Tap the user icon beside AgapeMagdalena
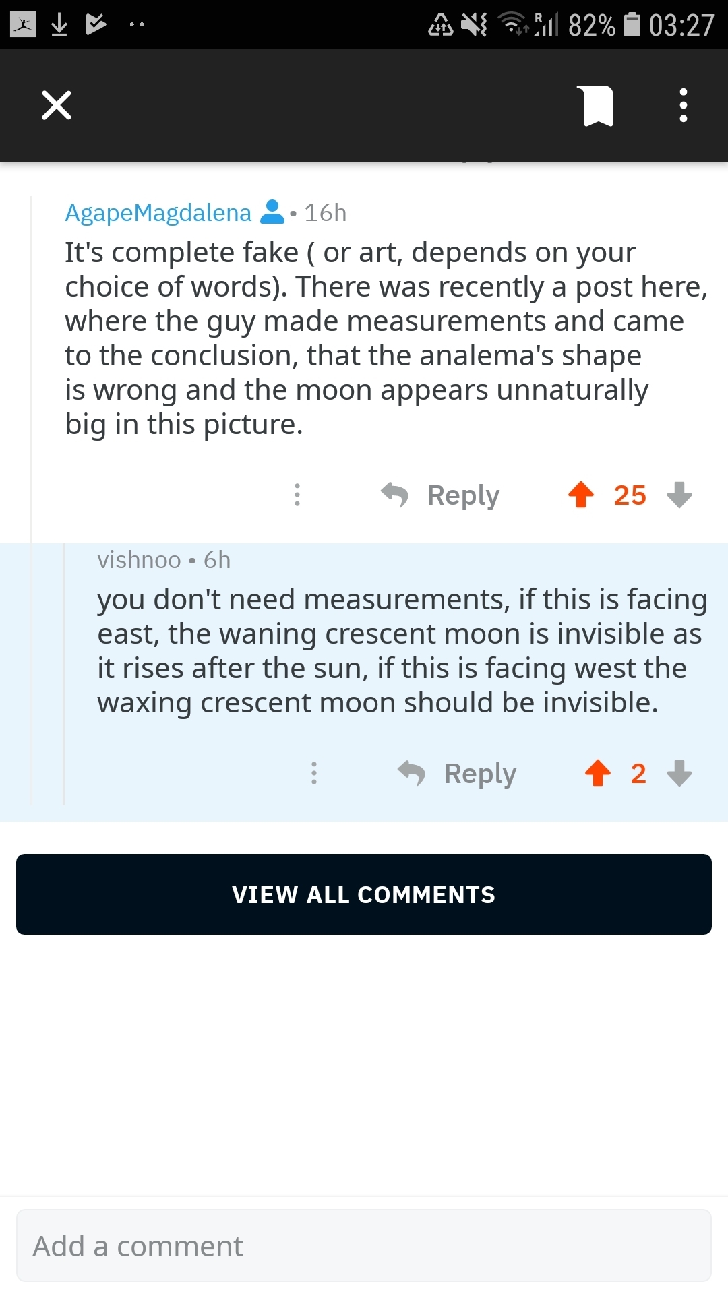Screen dimensions: 728x1294 (x=272, y=212)
